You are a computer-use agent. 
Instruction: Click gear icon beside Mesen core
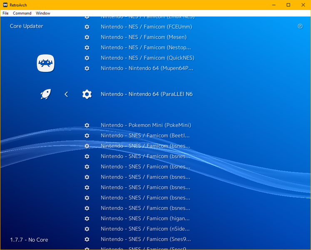click(87, 37)
